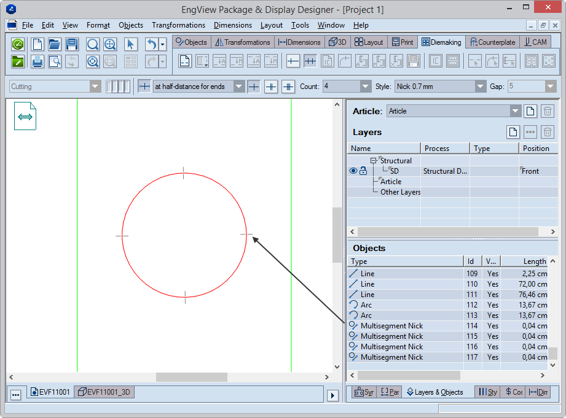
Task: Select Multisegment Nick 114 in Objects list
Action: point(391,326)
